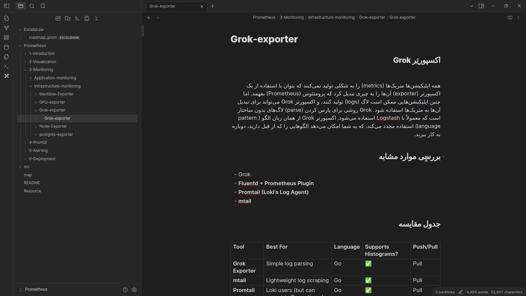Show backlinks count in status bar
The width and height of the screenshot is (526, 296).
445,292
